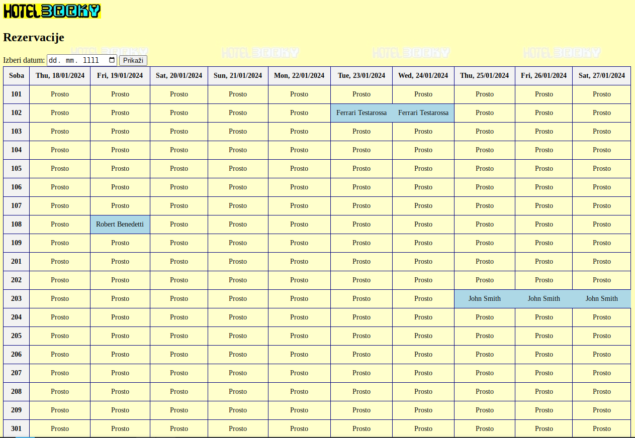This screenshot has width=635, height=438.
Task: Click the date input field
Action: 75,60
